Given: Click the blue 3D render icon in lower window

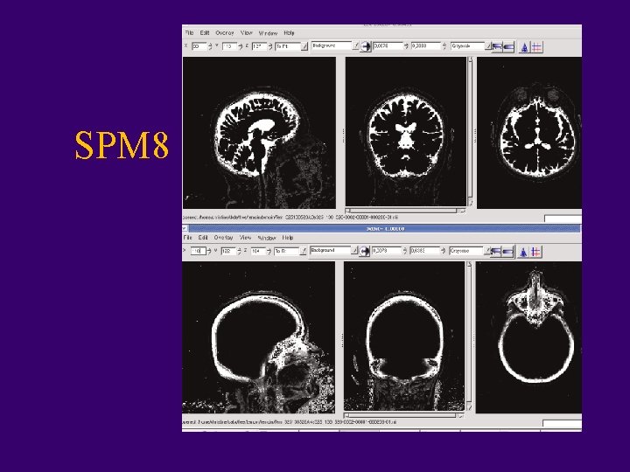Looking at the screenshot, I should 523,252.
